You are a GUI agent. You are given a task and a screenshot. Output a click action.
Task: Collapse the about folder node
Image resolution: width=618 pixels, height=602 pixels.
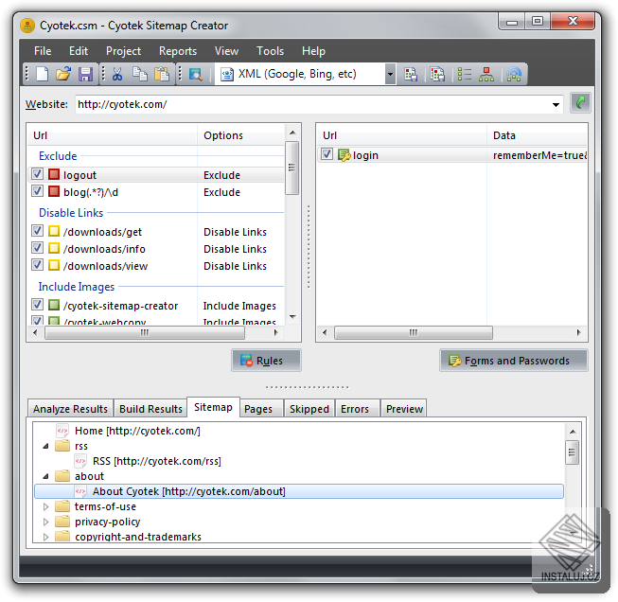coord(45,476)
